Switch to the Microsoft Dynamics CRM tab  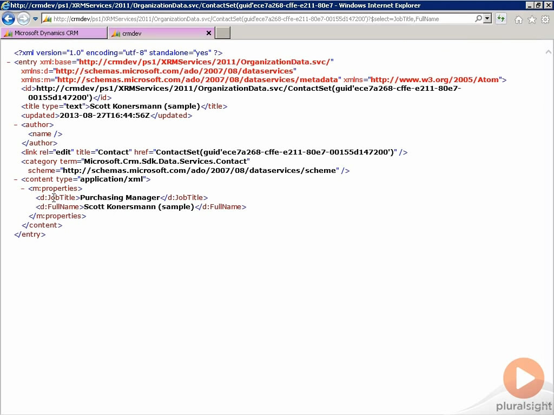pyautogui.click(x=54, y=33)
